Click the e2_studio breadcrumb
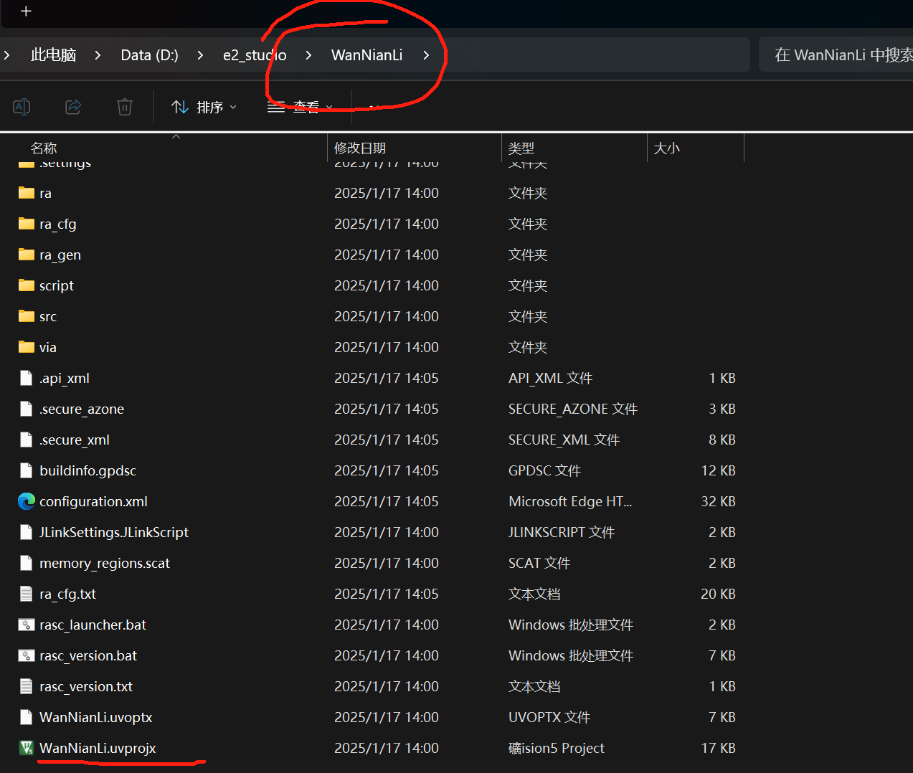Image resolution: width=913 pixels, height=773 pixels. 255,55
